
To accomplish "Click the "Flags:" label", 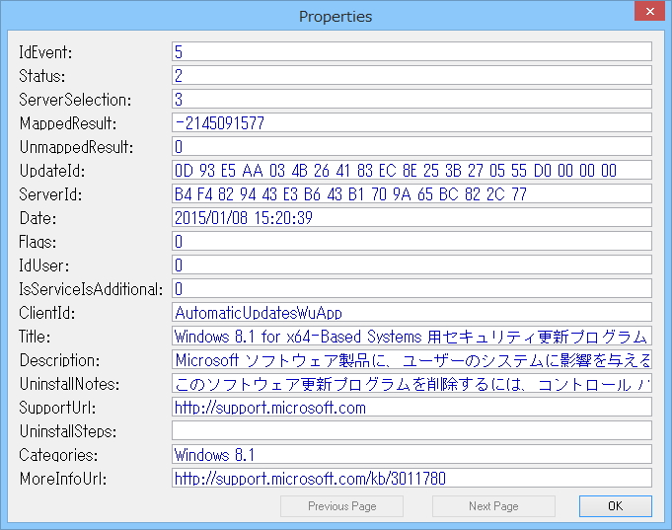I will (x=37, y=242).
